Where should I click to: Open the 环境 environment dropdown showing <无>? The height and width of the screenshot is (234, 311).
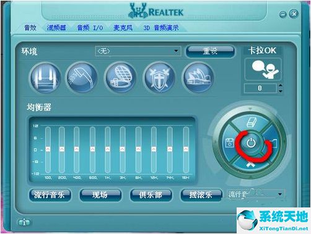[138, 51]
